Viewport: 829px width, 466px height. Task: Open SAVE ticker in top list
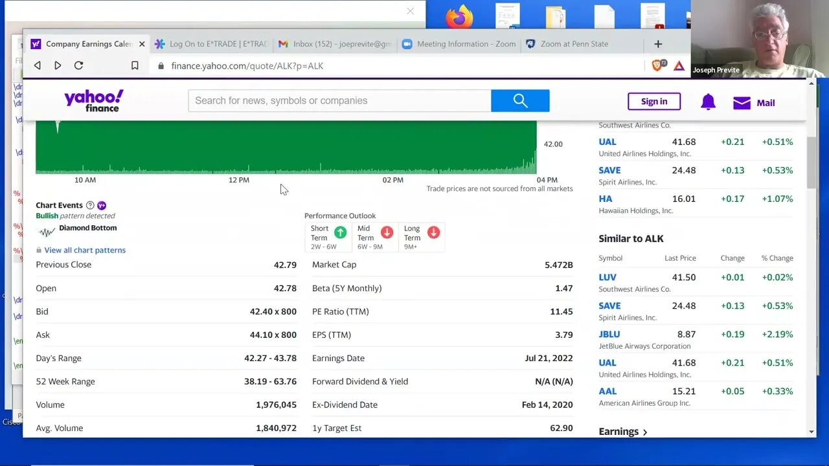(x=609, y=170)
